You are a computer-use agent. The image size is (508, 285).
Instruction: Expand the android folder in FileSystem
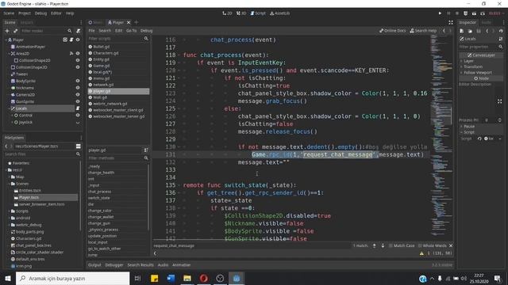pos(9,218)
